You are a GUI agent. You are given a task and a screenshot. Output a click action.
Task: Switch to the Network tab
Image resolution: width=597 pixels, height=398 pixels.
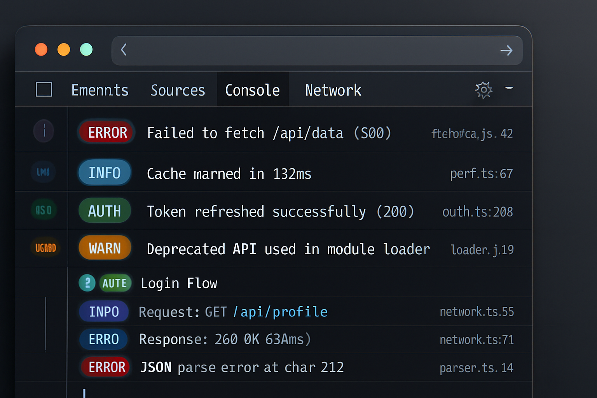(333, 90)
